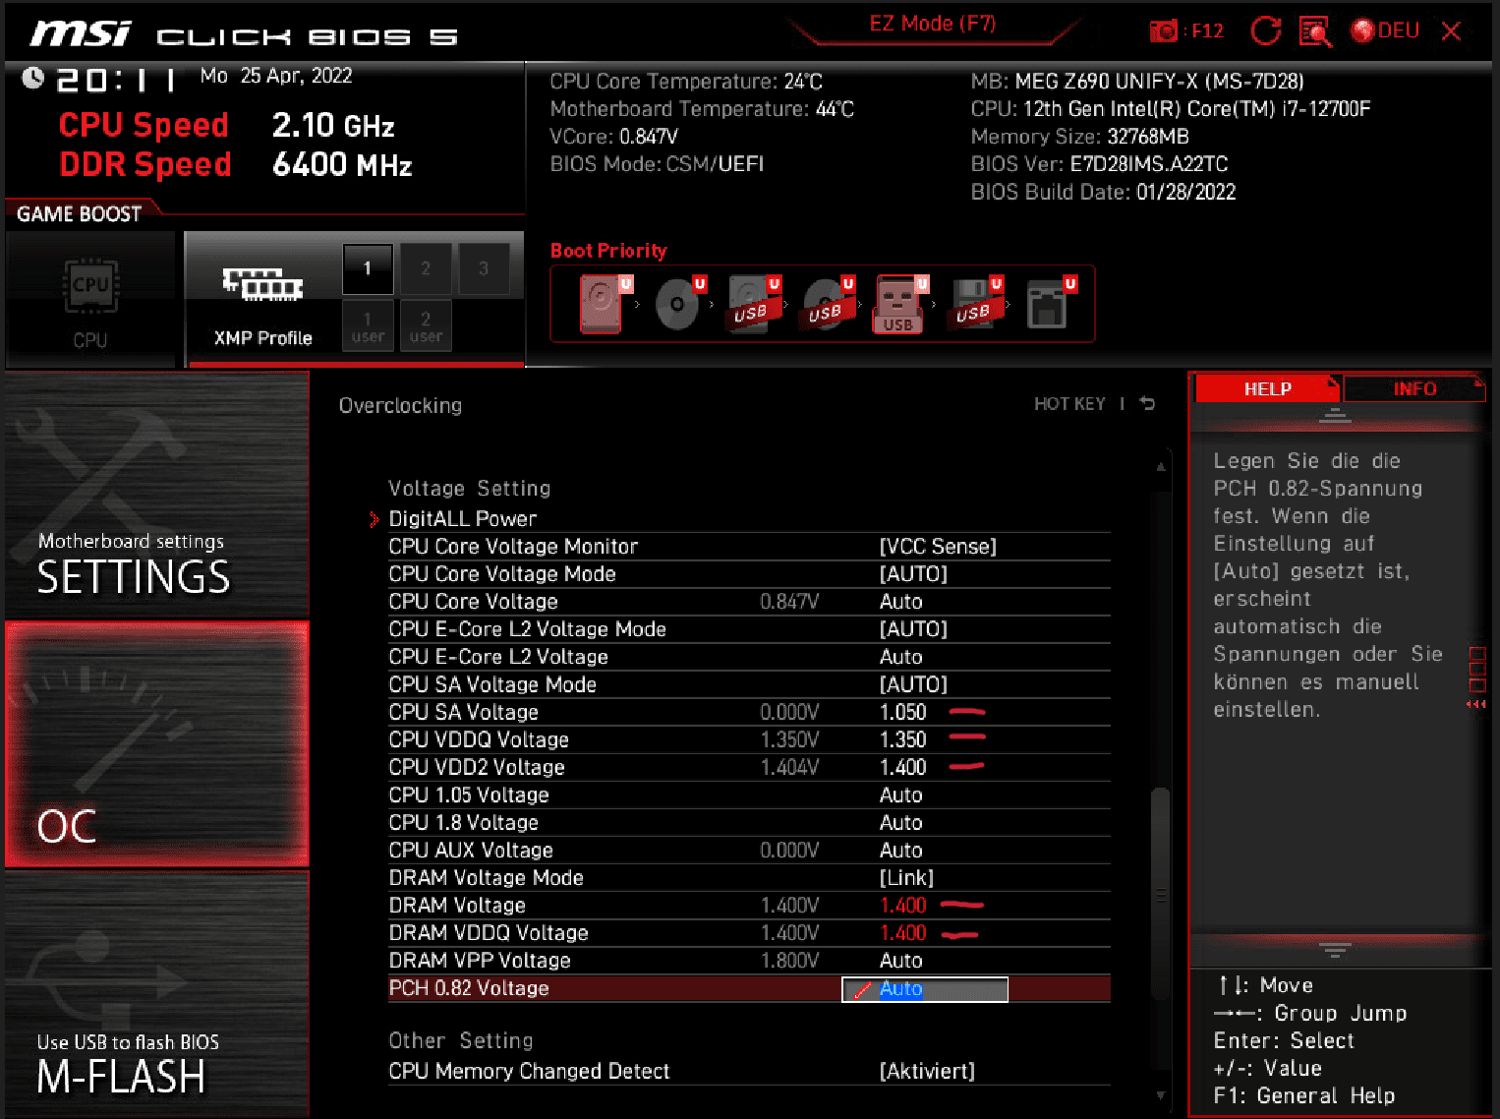Click the X icon to exit BIOS
The width and height of the screenshot is (1500, 1119).
click(x=1451, y=31)
